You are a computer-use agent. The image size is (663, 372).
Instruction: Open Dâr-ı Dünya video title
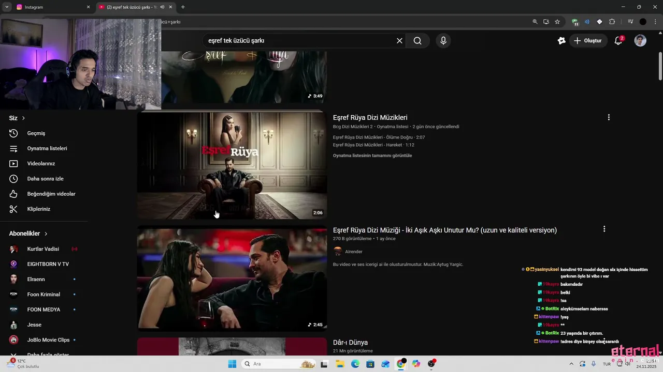[350, 343]
